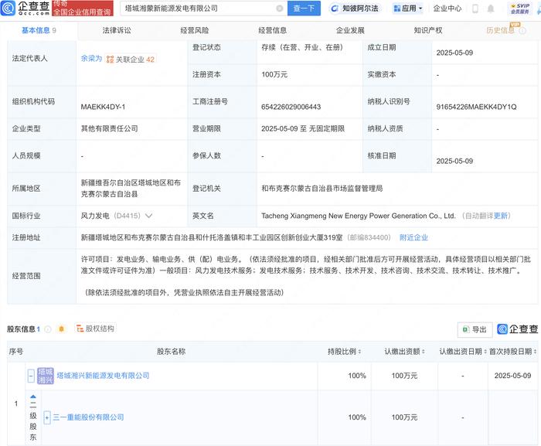Viewport: 541px width, 446px height.
Task: Open 三一重能股份有限公司 link
Action: (x=88, y=417)
